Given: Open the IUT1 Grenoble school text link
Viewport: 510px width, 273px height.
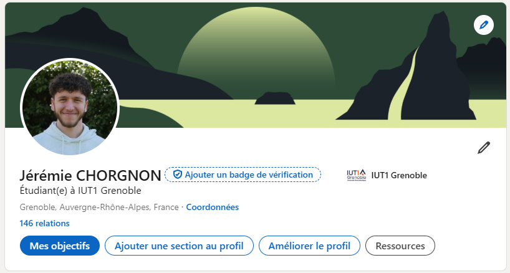Looking at the screenshot, I should pyautogui.click(x=399, y=175).
